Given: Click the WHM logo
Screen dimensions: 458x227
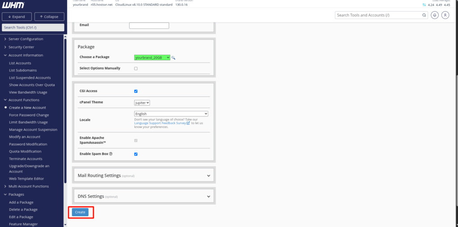Looking at the screenshot, I should 13,5.
